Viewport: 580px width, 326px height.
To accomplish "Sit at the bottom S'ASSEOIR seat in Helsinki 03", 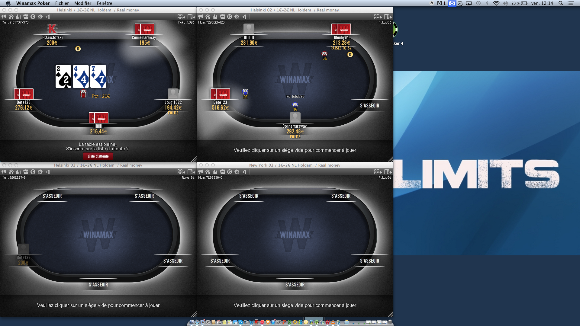I will pyautogui.click(x=98, y=285).
